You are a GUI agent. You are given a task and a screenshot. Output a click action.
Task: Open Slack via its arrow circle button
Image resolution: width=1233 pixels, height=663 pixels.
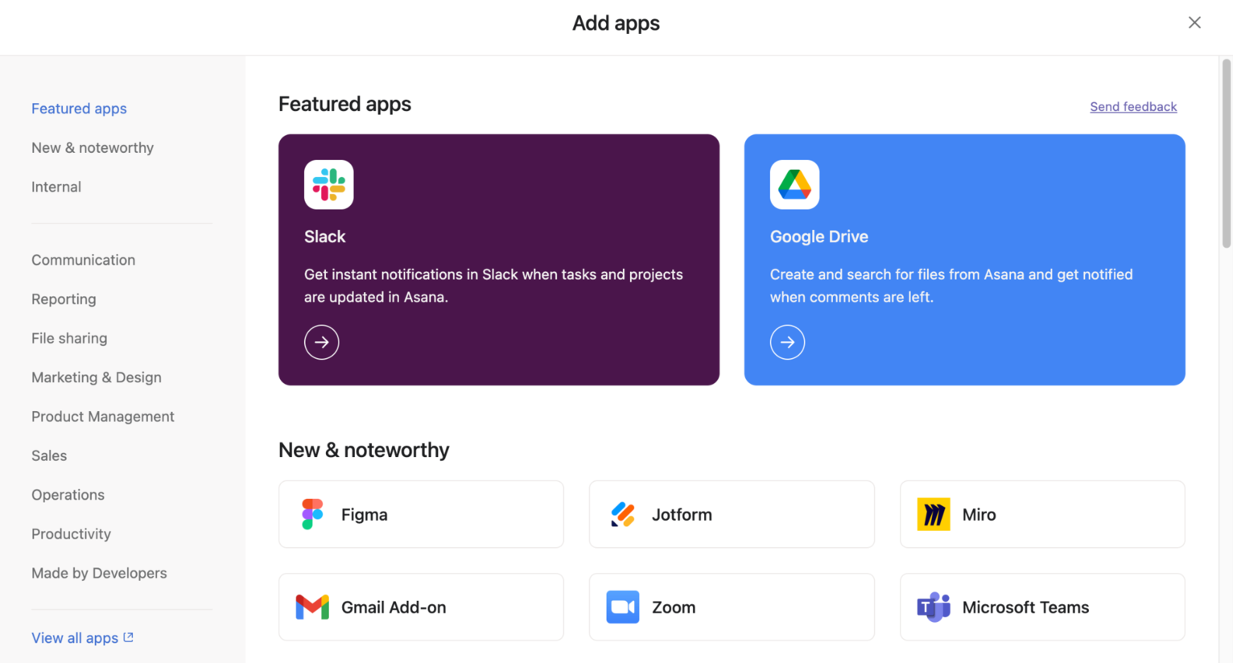pos(321,342)
